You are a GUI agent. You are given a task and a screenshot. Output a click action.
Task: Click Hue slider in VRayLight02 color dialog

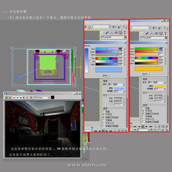pyautogui.click(x=106, y=58)
